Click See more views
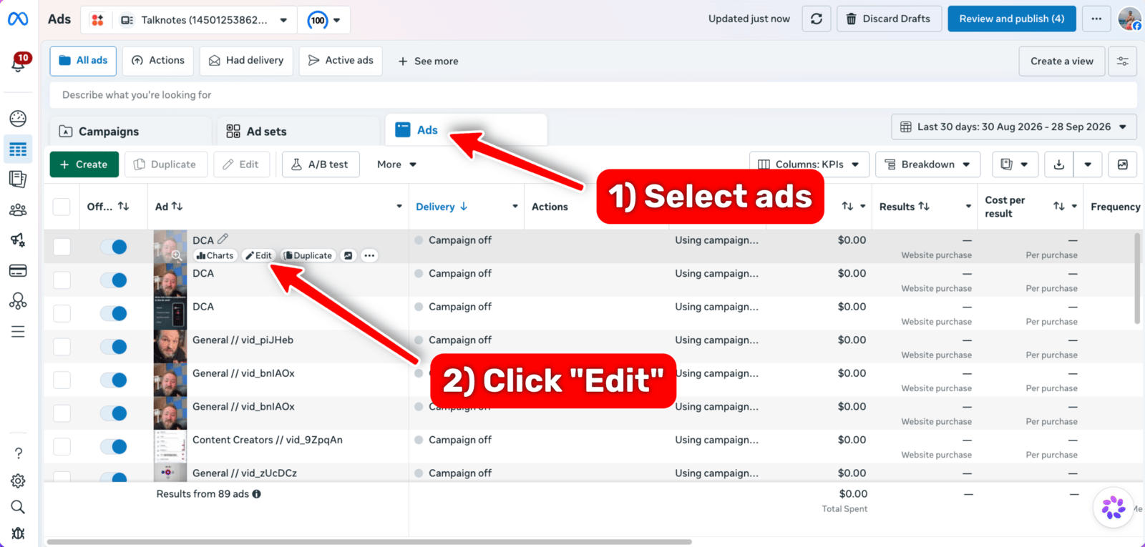The image size is (1145, 547). (x=428, y=61)
